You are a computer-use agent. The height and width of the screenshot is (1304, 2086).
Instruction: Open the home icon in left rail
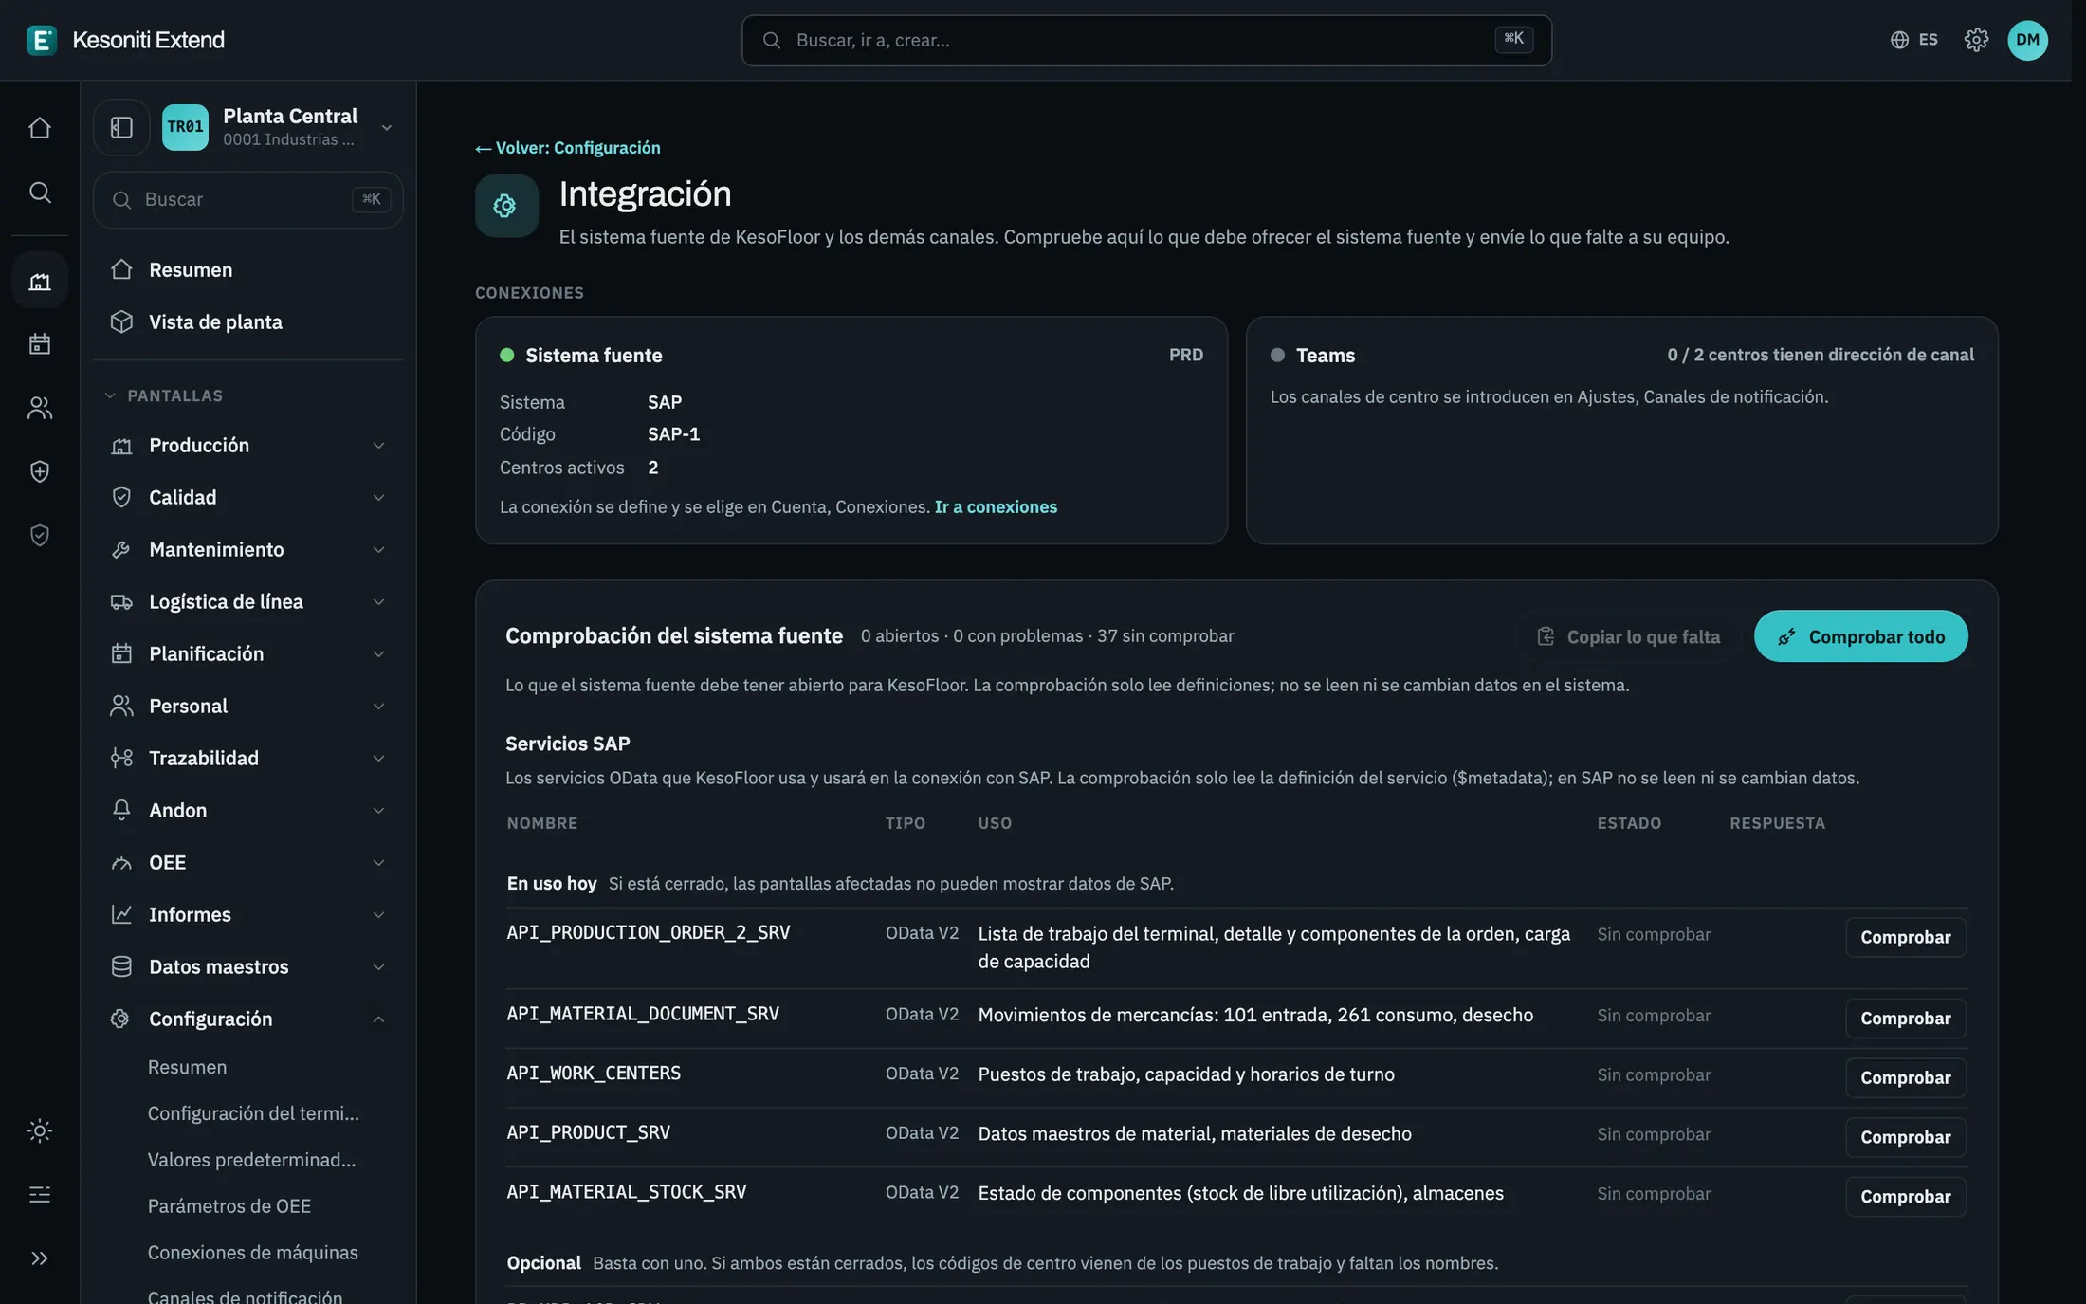(40, 128)
